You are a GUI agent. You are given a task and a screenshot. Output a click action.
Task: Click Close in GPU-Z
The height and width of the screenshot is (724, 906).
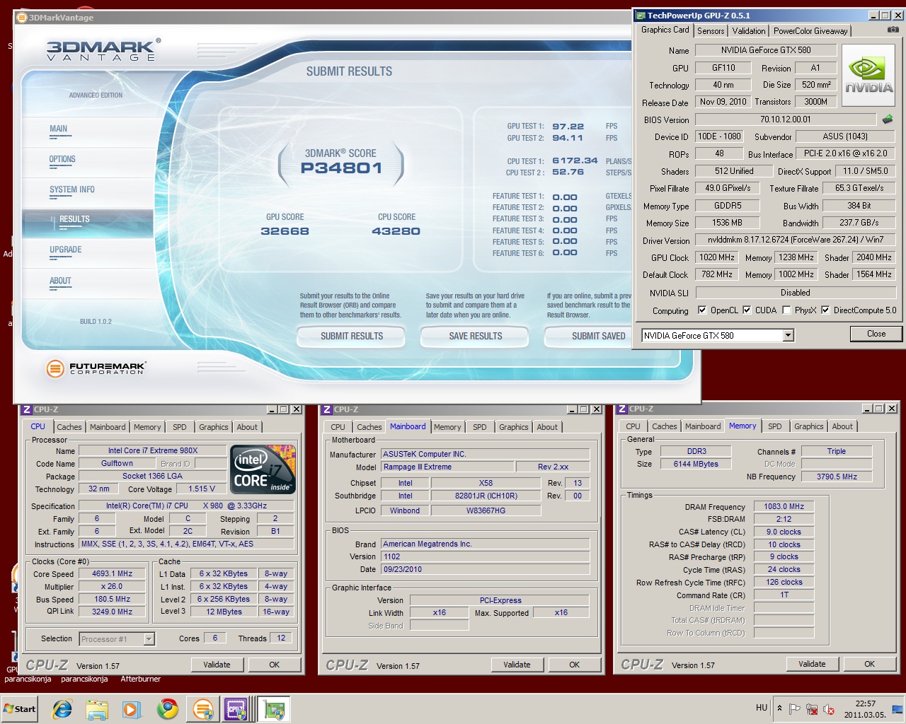click(876, 334)
